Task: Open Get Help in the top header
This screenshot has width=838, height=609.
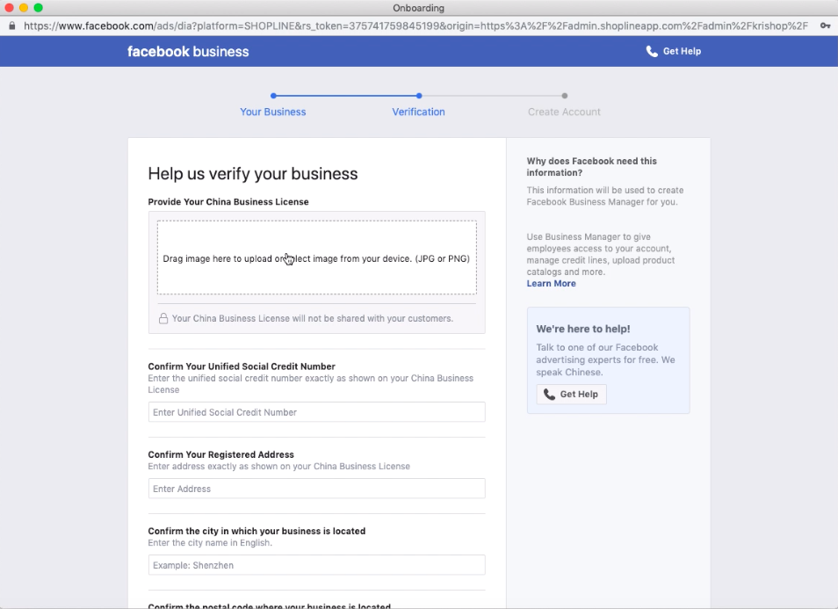Action: [674, 51]
